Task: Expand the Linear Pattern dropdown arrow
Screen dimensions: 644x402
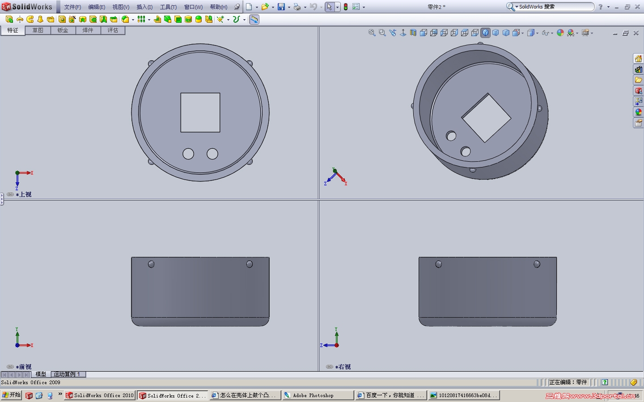Action: (x=149, y=20)
